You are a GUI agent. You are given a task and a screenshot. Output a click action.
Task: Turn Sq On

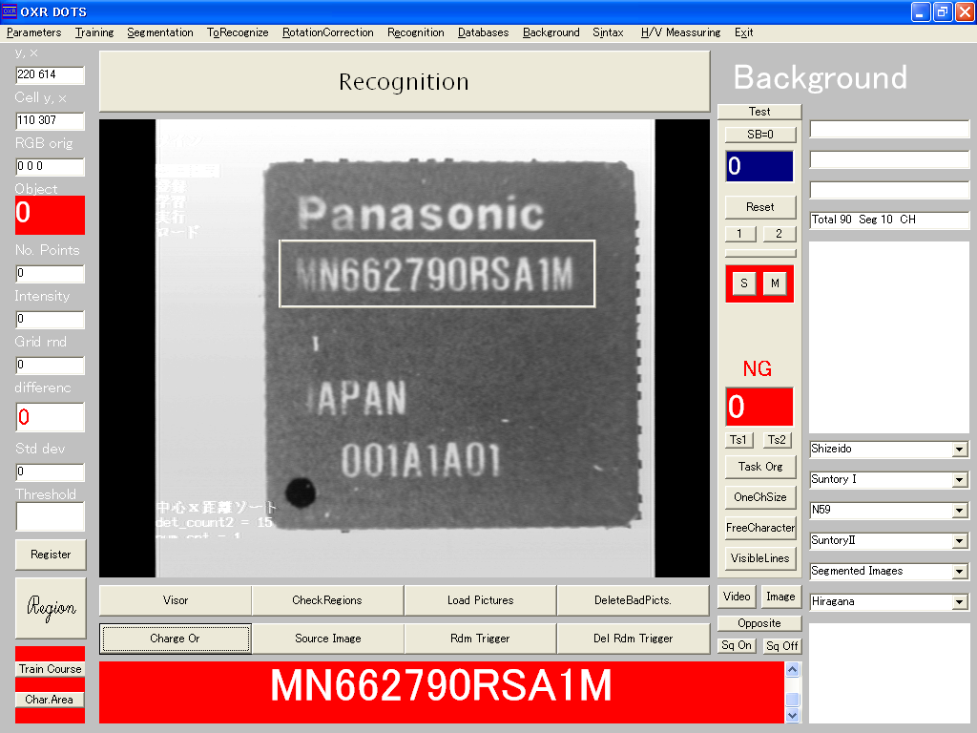[x=737, y=646]
